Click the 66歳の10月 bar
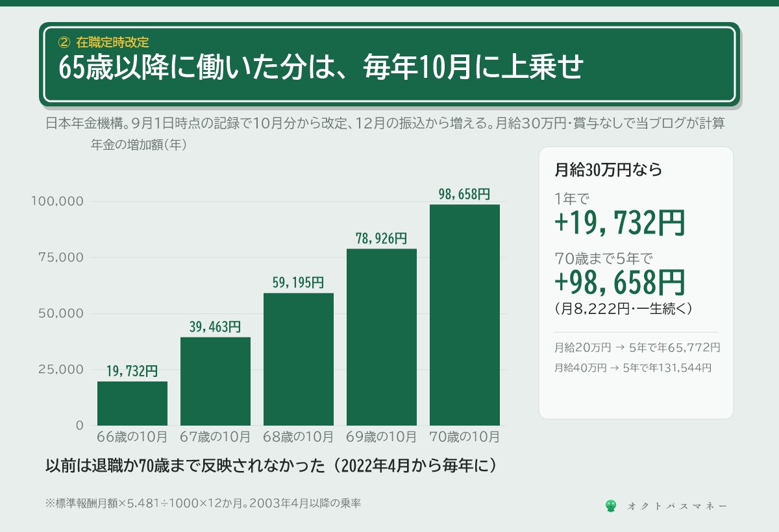This screenshot has height=532, width=779. (132, 404)
